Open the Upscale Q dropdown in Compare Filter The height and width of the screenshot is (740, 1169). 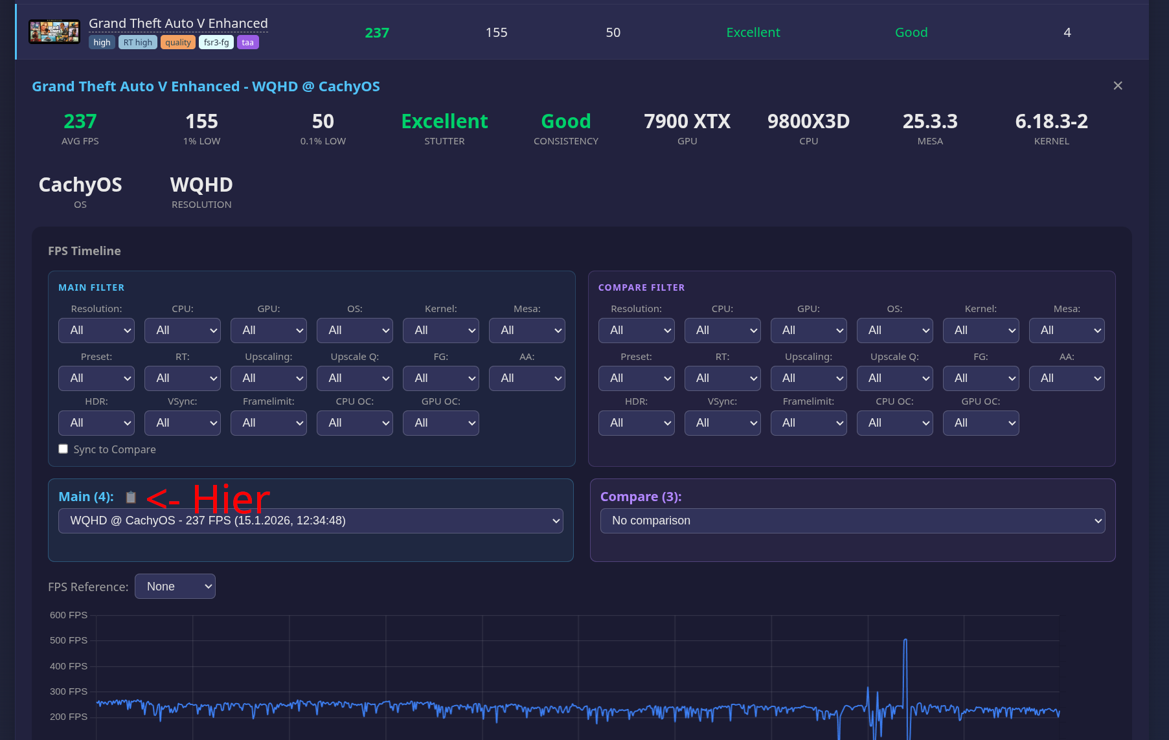[894, 378]
